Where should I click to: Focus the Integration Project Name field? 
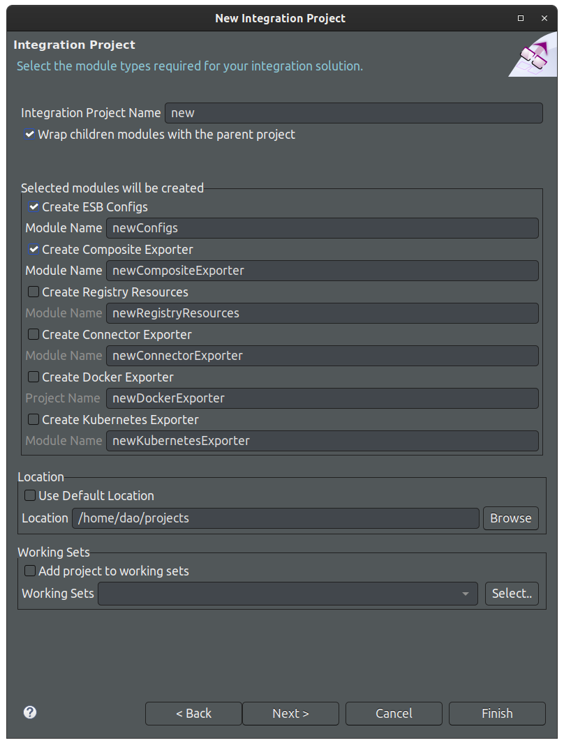coord(354,113)
